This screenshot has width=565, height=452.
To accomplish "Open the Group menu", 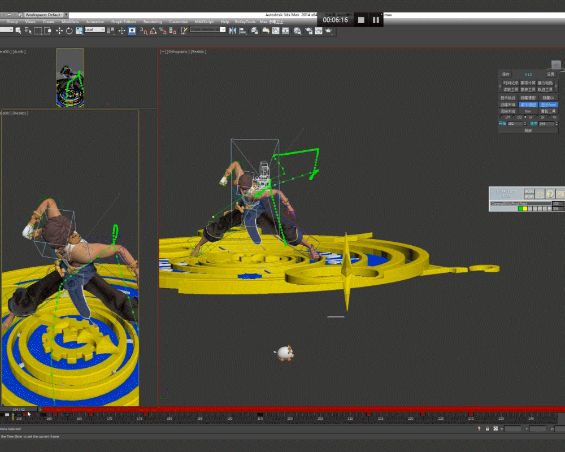I will pyautogui.click(x=12, y=22).
